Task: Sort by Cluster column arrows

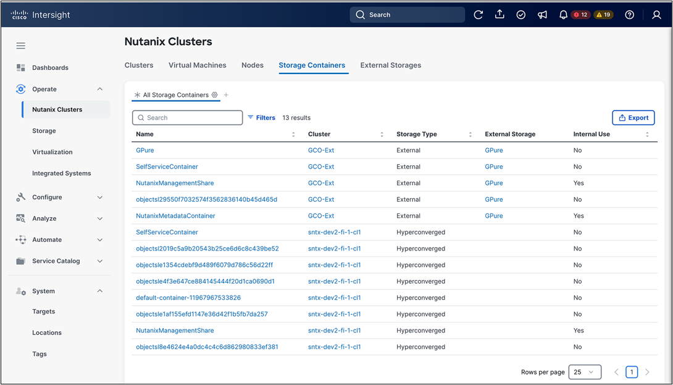Action: pos(382,134)
